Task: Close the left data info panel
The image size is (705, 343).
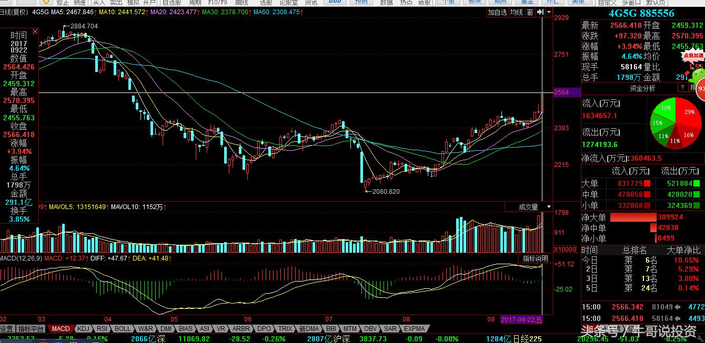Action: pyautogui.click(x=35, y=32)
